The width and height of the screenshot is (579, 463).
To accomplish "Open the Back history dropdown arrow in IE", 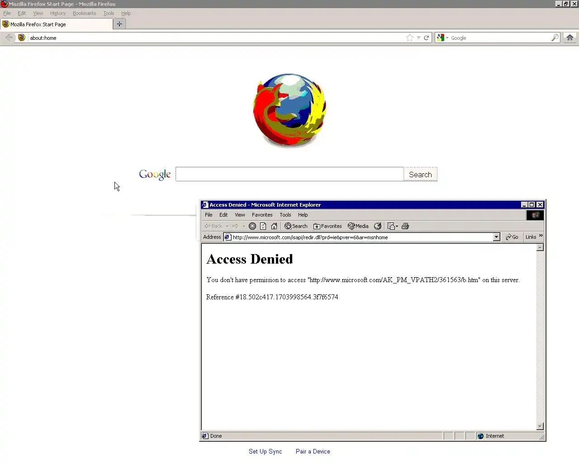I will (x=227, y=226).
